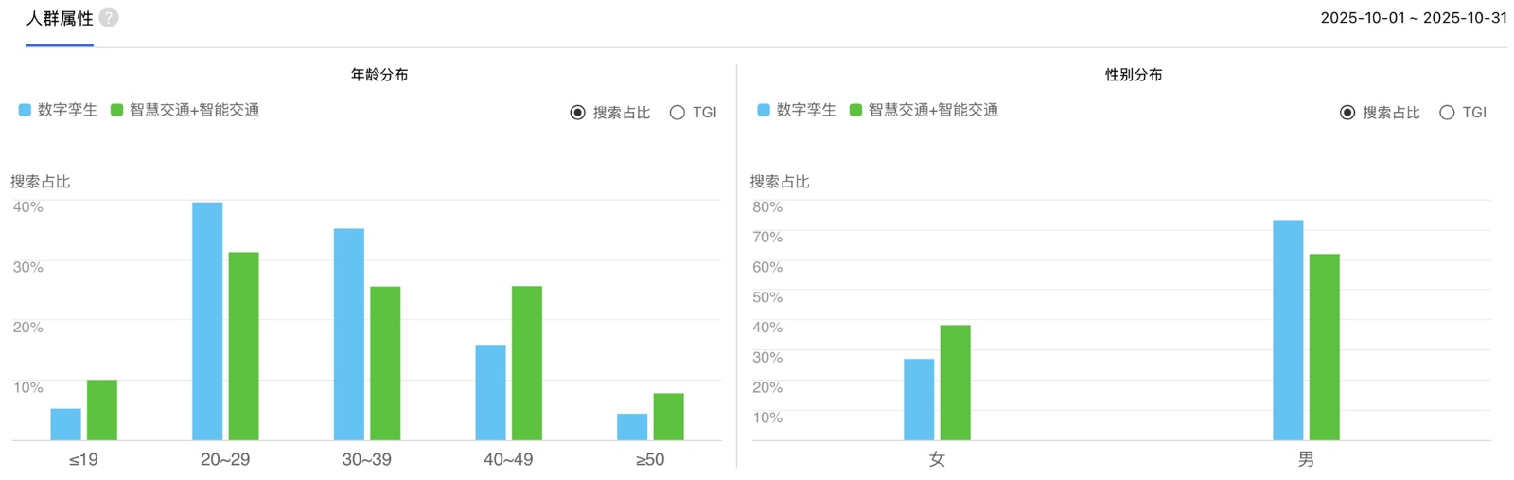Viewport: 1514px width, 480px height.
Task: Open the 人群属性 tab
Action: (59, 19)
